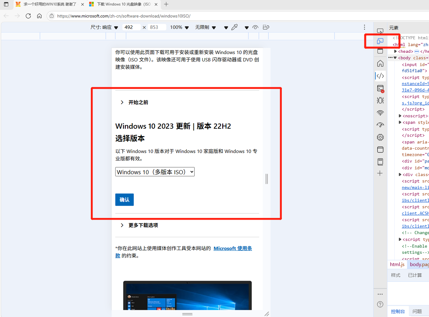
Task: Open the Windows 10 (多版本 ISO) select box
Action: point(155,172)
